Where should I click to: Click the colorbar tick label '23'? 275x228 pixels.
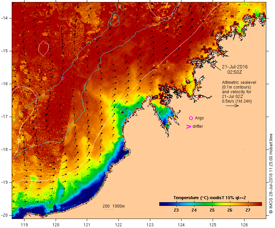coord(176,210)
